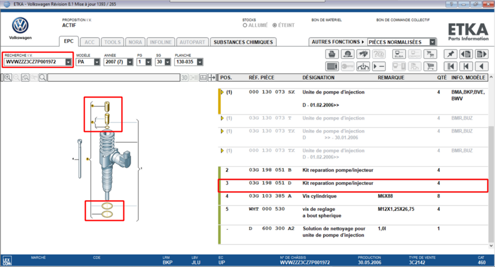Switch to the NORA tab
495x267 pixels.
click(135, 42)
